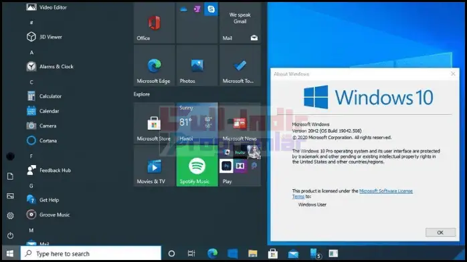Open Power options in Start sidebar
This screenshot has height=262, width=467.
pos(10,235)
